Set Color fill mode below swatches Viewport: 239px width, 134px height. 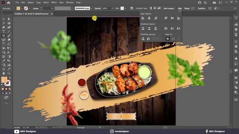click(x=3, y=89)
